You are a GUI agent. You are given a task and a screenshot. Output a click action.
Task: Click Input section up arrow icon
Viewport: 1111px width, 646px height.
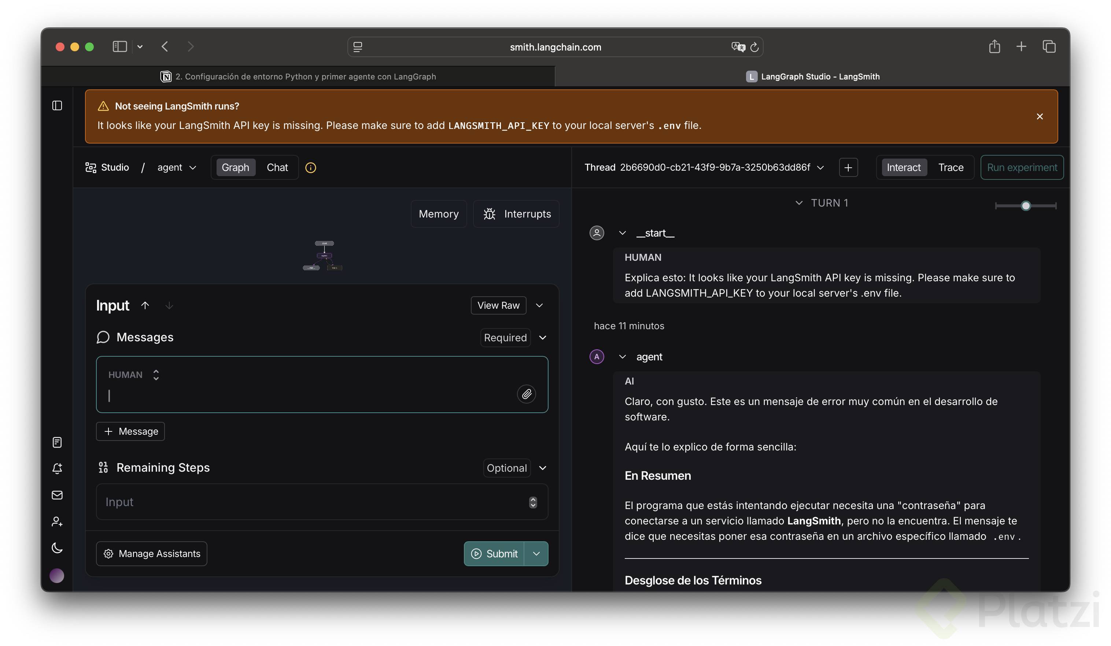[145, 305]
